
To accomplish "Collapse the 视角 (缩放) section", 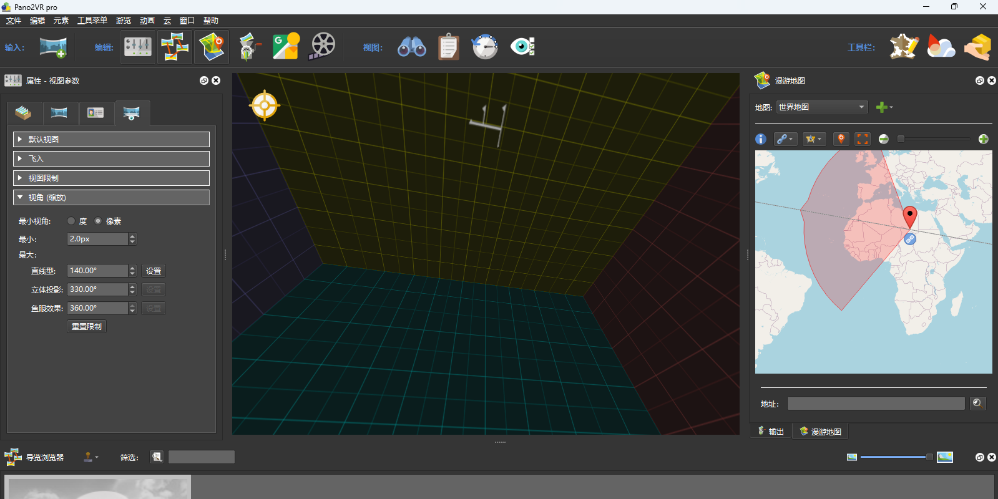I will [111, 198].
